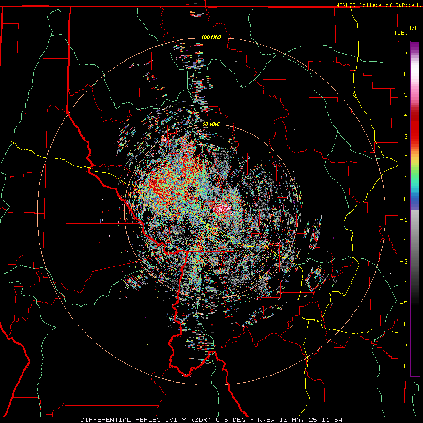This screenshot has width=423, height=423.
Task: Select the 4 value on the scale
Action: pyautogui.click(x=406, y=116)
